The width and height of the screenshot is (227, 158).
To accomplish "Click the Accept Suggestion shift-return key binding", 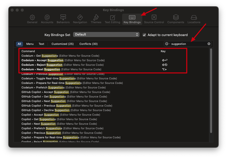I will 165,60.
